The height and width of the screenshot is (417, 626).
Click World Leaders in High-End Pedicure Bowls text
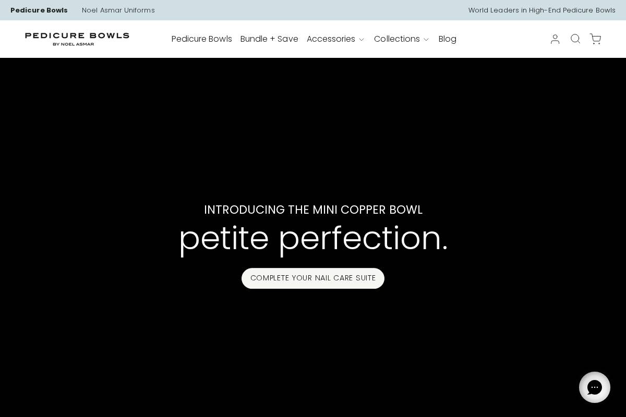(542, 10)
